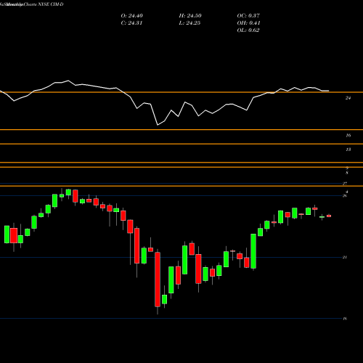The height and width of the screenshot is (363, 363).
Task: Click the OL: 0.62 reading
Action: click(x=248, y=30)
